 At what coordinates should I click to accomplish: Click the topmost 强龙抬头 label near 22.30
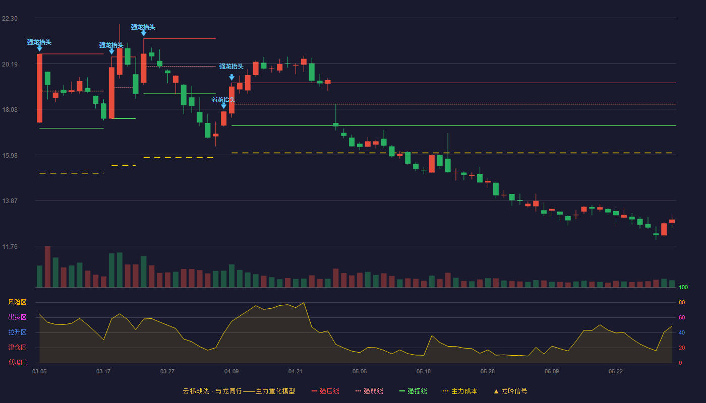pos(143,27)
